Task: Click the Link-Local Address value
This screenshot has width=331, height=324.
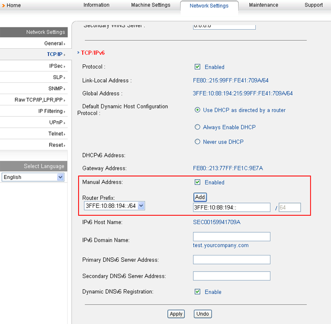Action: click(x=231, y=80)
